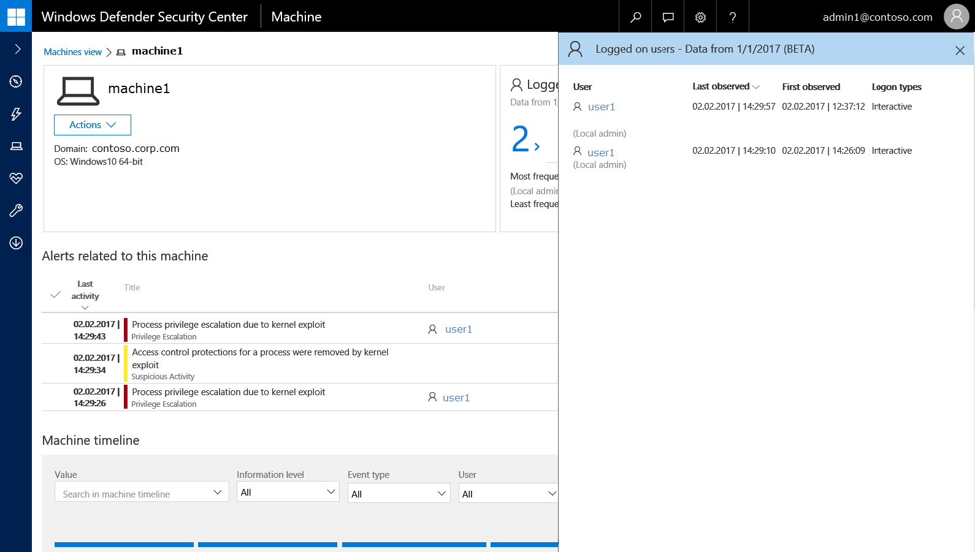Open the help question mark icon

733,17
